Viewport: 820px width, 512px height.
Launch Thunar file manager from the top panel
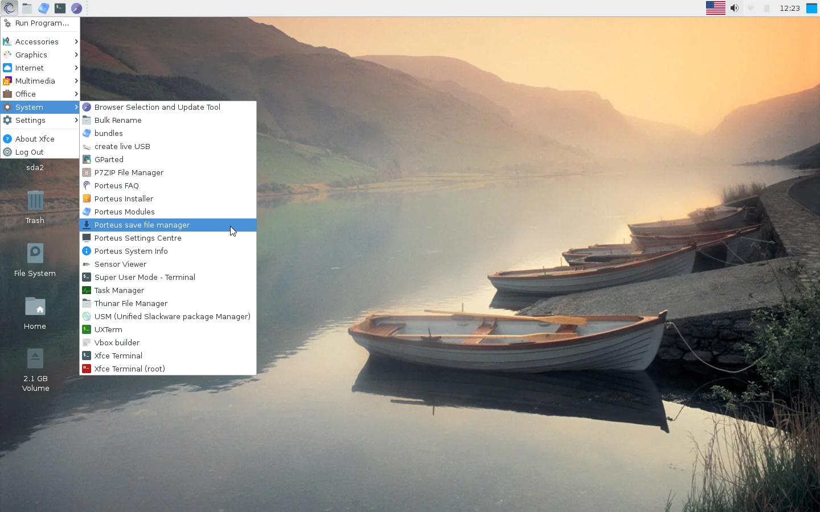(27, 8)
